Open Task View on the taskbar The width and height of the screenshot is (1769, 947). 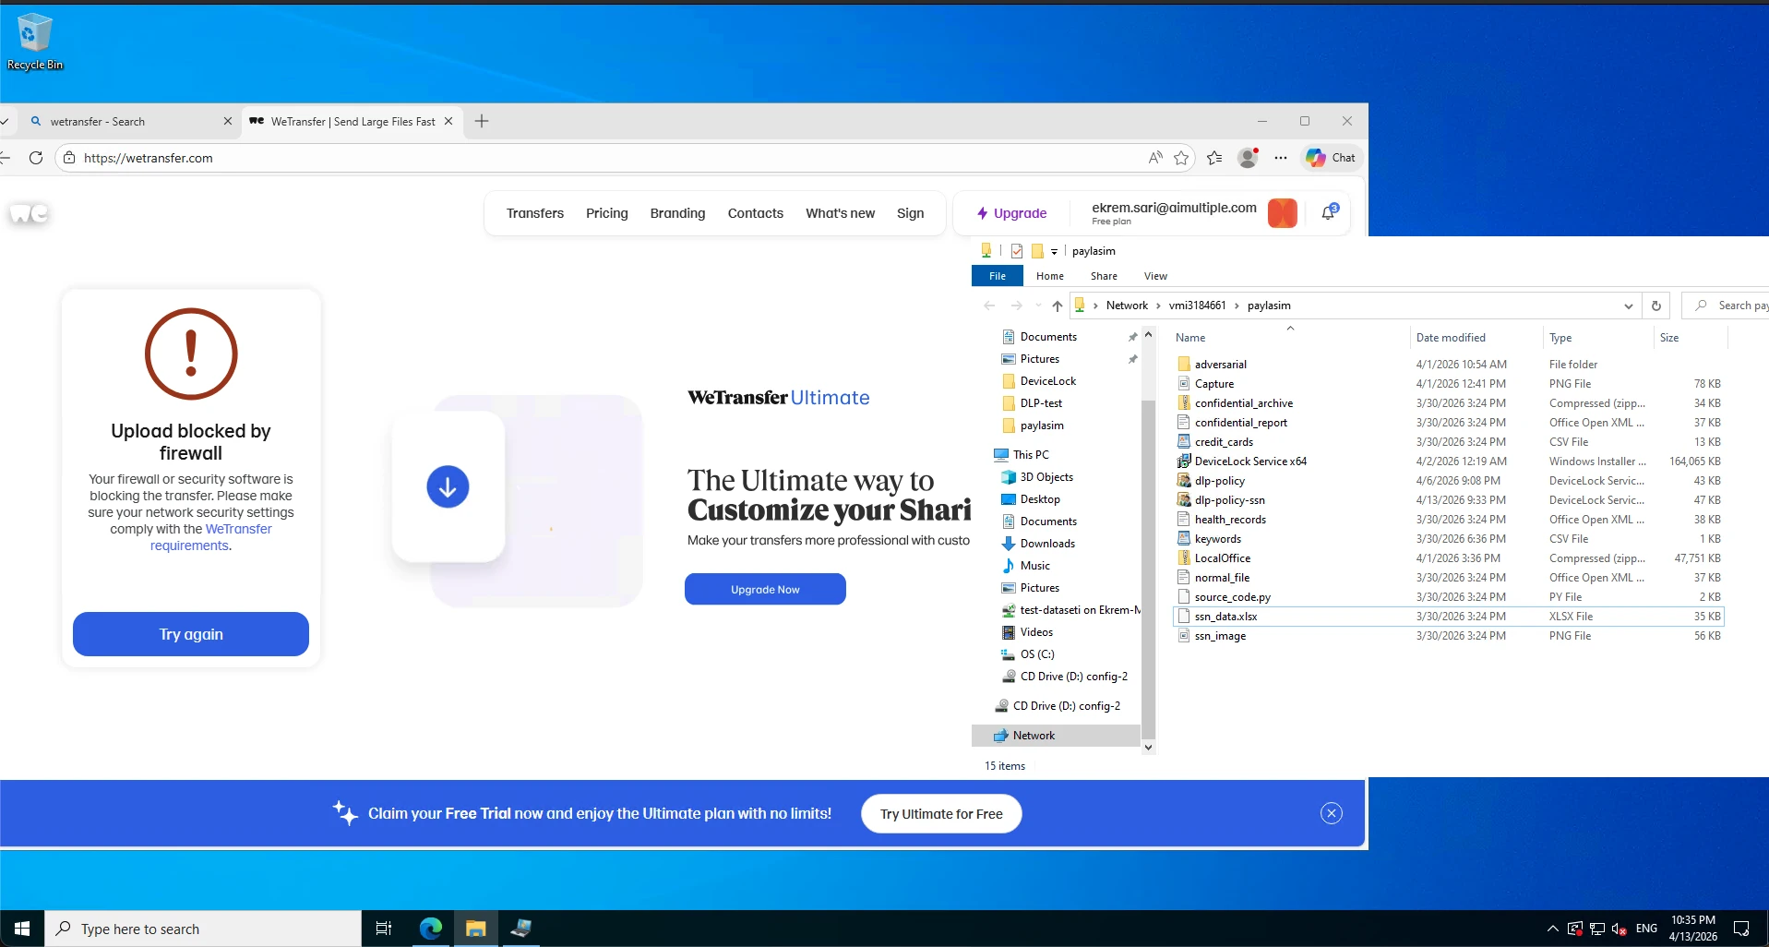384,929
